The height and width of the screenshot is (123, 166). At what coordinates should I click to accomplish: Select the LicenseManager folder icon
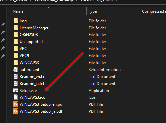click(x=16, y=28)
